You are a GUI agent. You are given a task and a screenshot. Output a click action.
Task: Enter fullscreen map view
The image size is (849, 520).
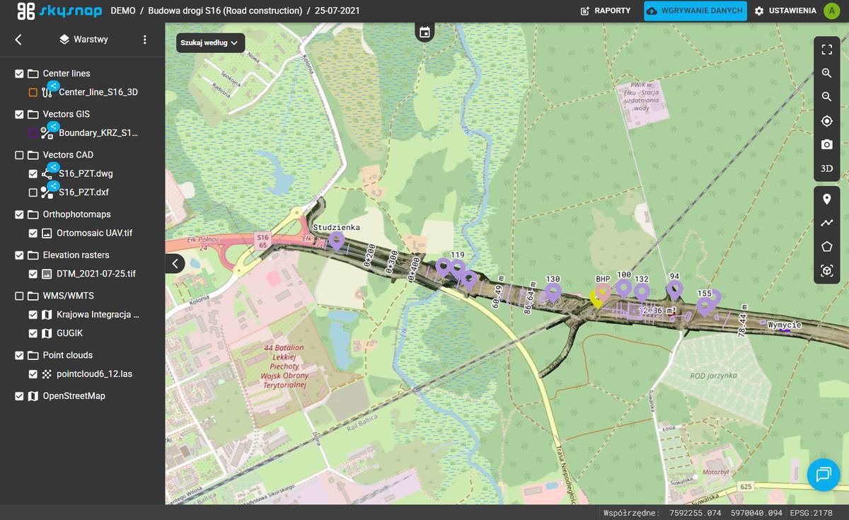click(x=826, y=50)
